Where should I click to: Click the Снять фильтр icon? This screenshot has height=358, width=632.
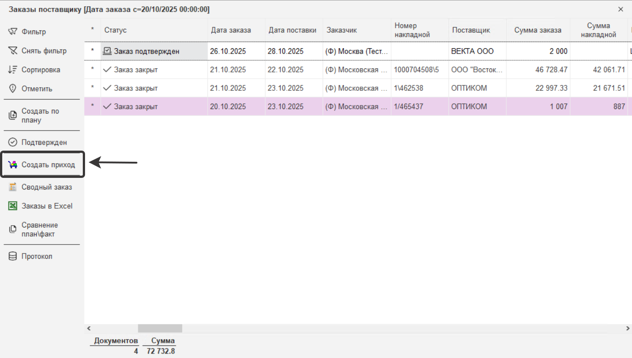pos(13,51)
